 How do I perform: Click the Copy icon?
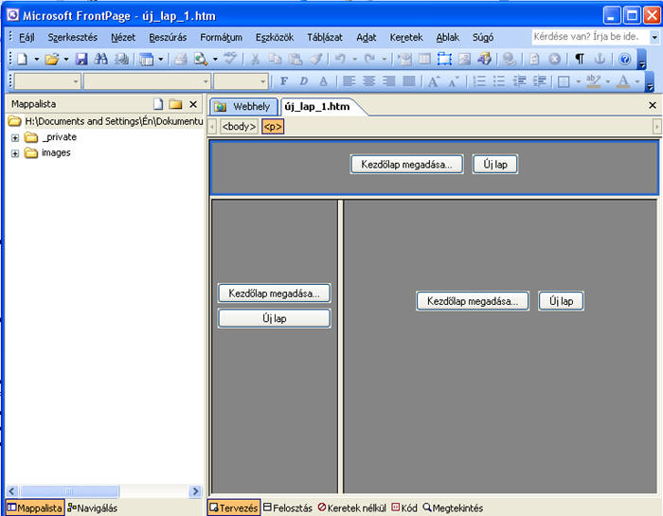pos(275,59)
